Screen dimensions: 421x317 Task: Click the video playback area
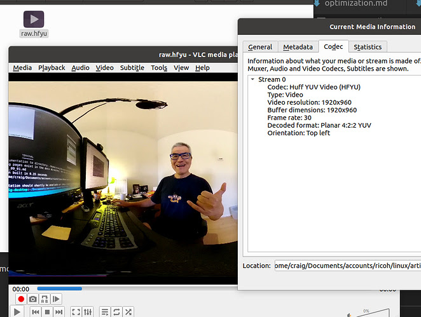(123, 179)
